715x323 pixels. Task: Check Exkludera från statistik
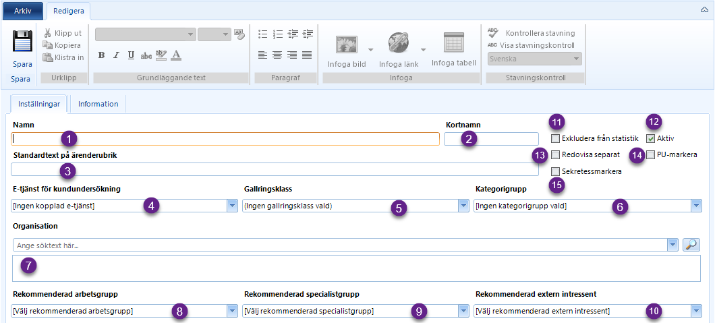tap(555, 138)
